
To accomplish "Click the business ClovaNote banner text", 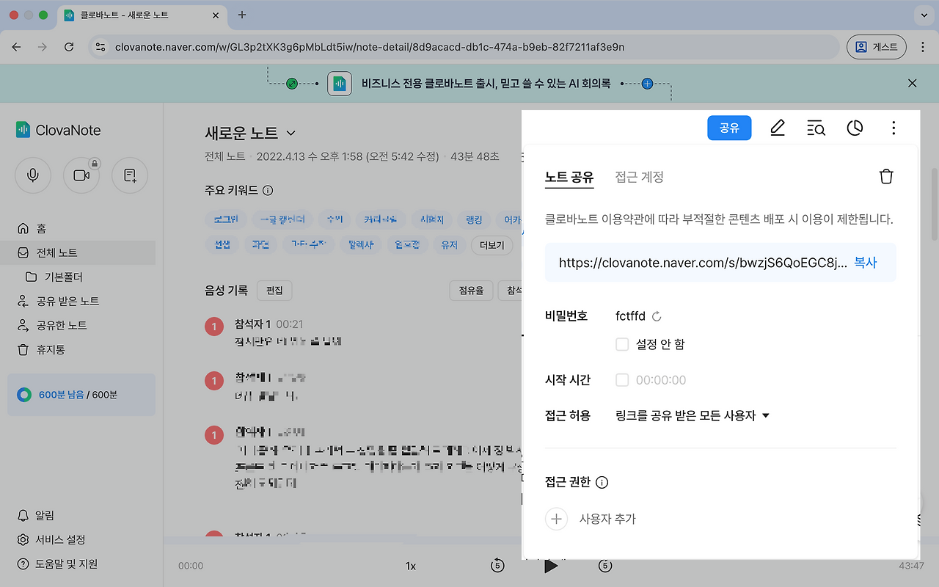I will [486, 83].
